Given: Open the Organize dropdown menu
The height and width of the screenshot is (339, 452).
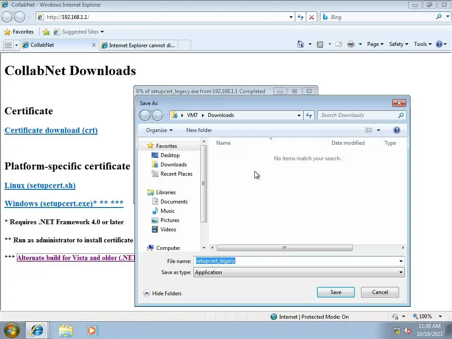Looking at the screenshot, I should click(159, 130).
